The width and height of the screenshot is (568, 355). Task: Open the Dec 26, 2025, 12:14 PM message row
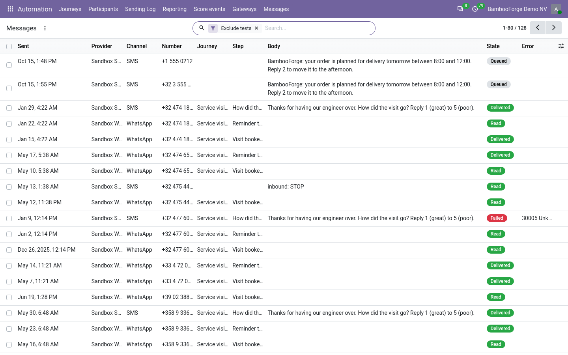coord(284,250)
